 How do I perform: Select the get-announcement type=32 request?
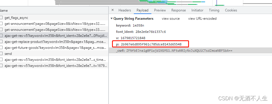[54, 24]
